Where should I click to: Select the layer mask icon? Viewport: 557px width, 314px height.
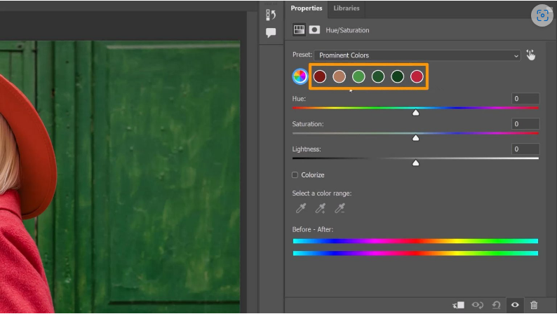314,30
